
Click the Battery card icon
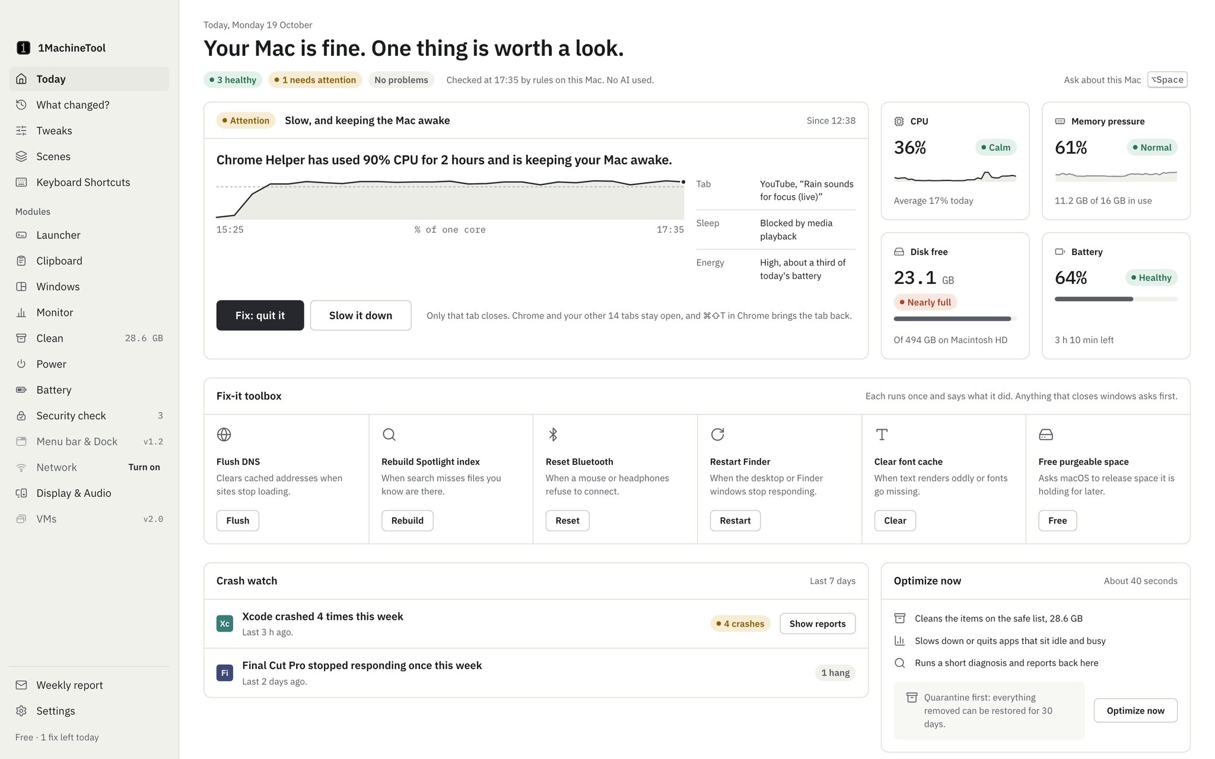coord(1060,252)
